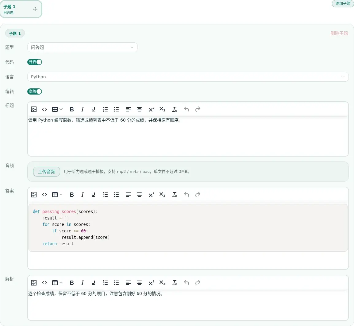
Task: Toggle the 编辑 高级 switch
Action: (x=35, y=91)
